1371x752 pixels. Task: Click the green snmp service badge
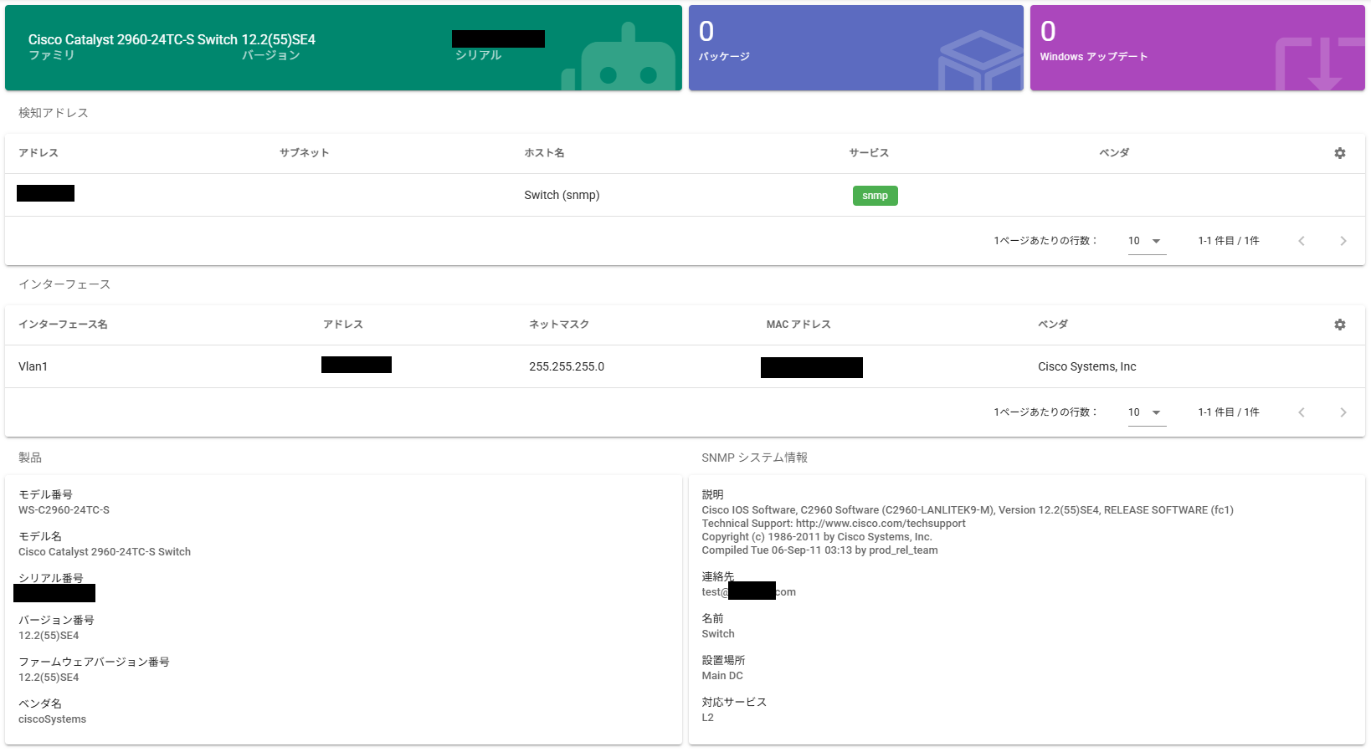[x=875, y=196]
